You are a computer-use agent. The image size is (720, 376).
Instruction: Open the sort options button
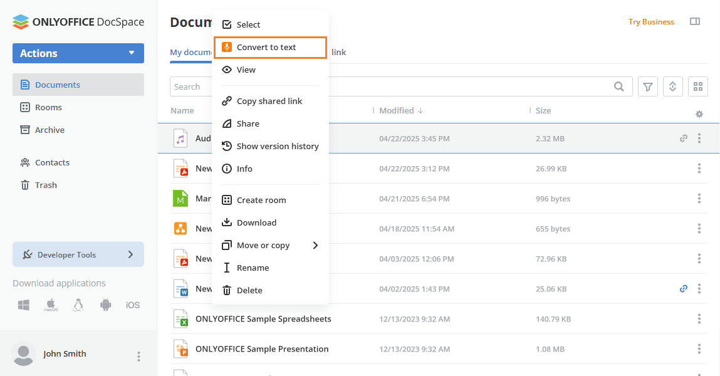click(673, 86)
